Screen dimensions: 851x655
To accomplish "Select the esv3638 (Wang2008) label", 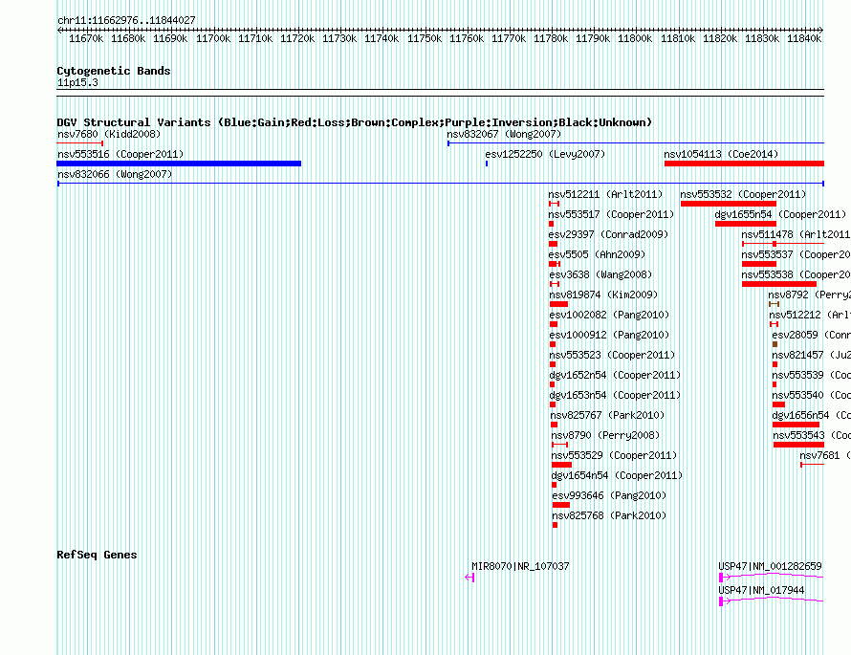I will click(x=600, y=274).
